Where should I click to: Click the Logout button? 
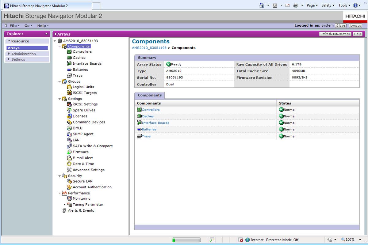pos(355,26)
